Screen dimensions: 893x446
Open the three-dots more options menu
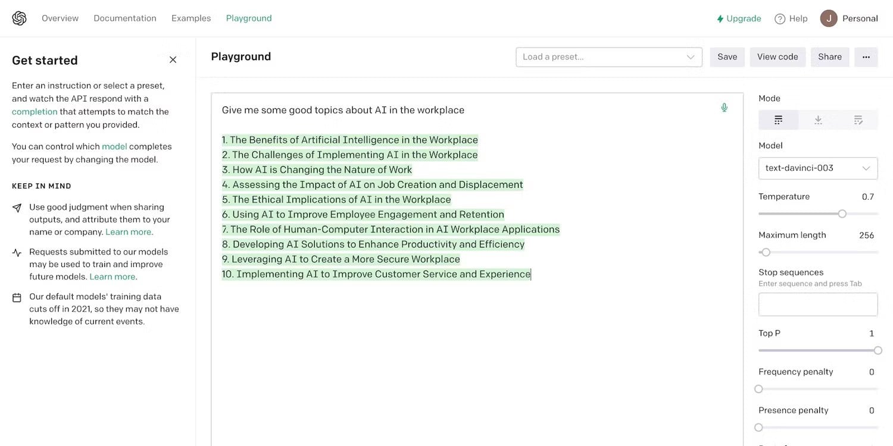click(x=866, y=57)
